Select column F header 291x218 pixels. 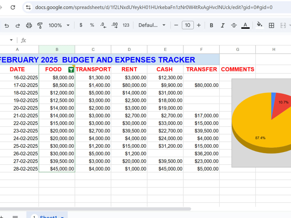(201, 49)
